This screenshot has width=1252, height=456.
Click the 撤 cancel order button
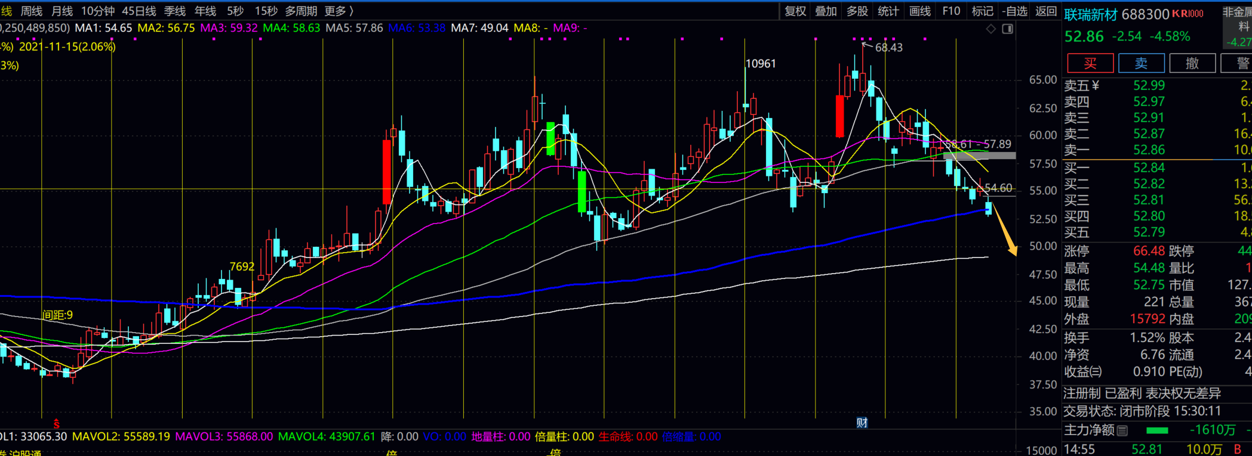pos(1192,63)
